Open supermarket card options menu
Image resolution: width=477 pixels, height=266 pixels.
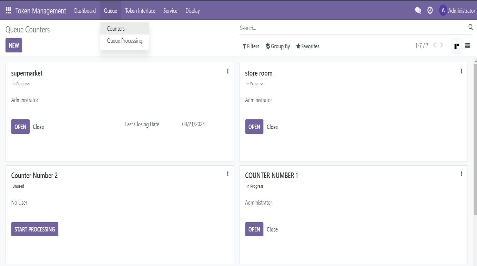click(227, 71)
